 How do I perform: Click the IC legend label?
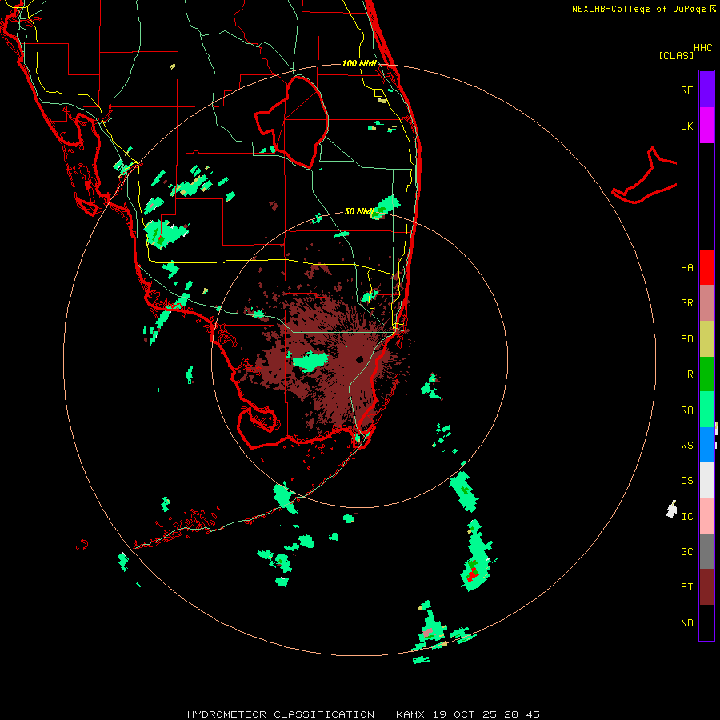pos(686,517)
